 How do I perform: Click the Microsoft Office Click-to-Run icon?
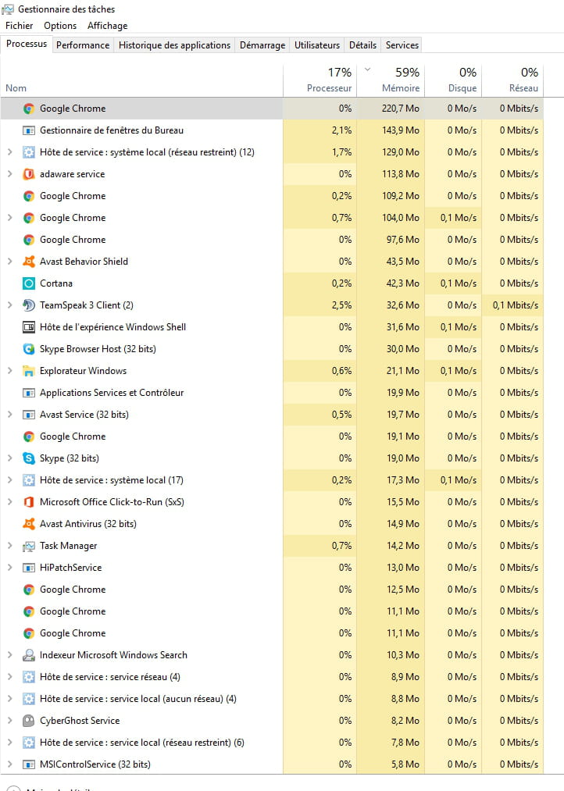point(29,502)
